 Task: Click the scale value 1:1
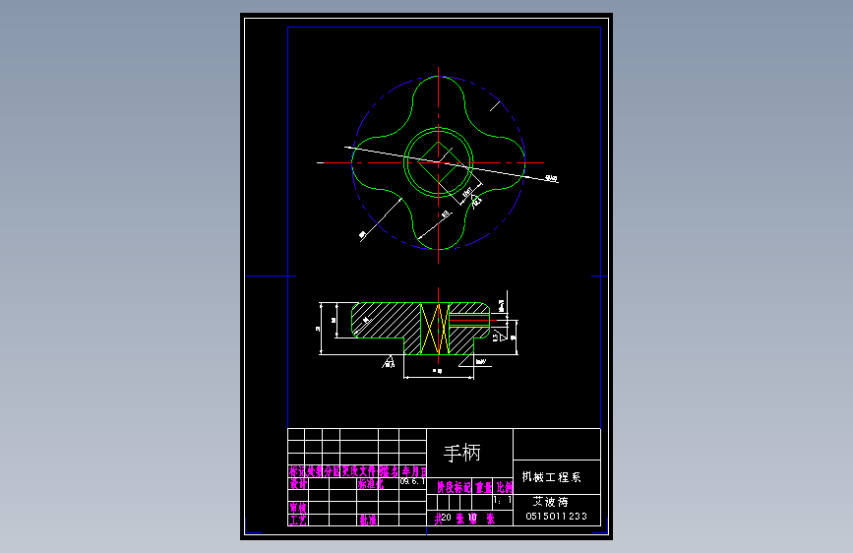pyautogui.click(x=502, y=500)
